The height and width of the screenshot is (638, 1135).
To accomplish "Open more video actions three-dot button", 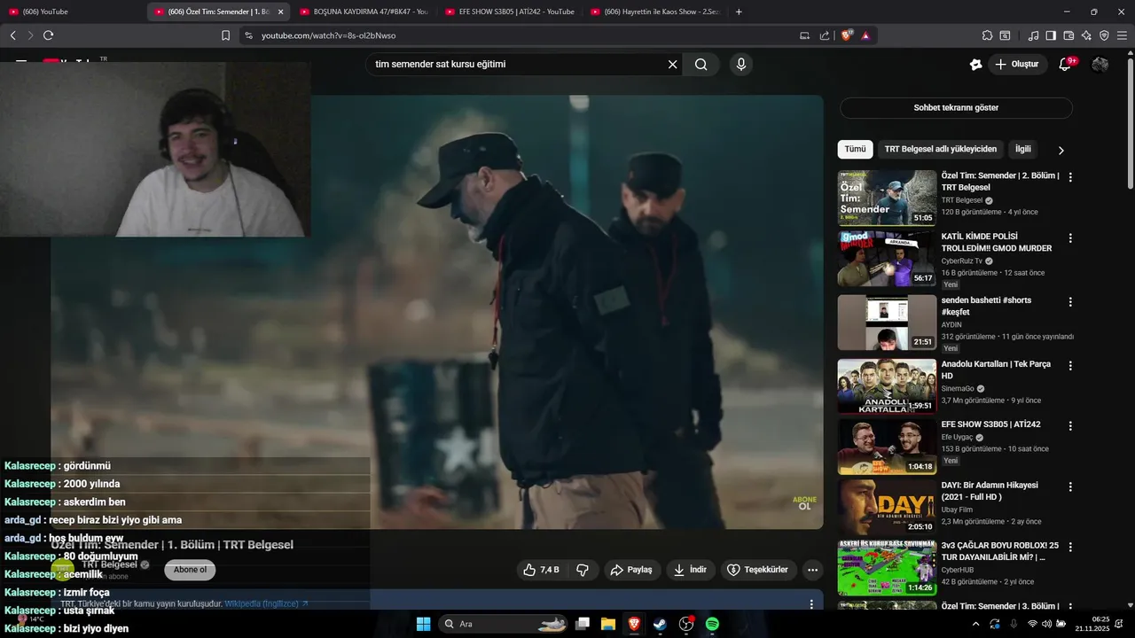I will pos(812,570).
